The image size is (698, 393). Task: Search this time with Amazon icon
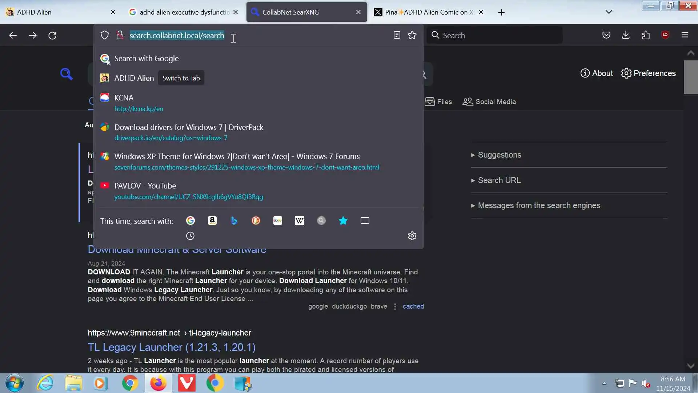pos(212,221)
